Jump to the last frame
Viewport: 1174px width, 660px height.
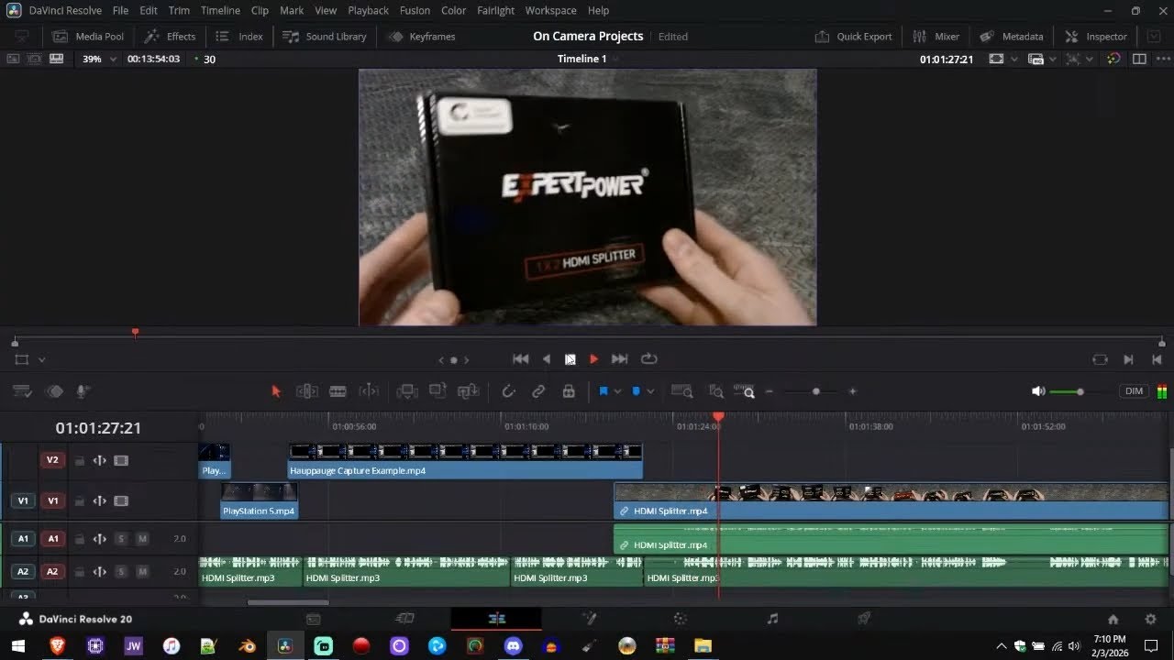[x=619, y=359]
